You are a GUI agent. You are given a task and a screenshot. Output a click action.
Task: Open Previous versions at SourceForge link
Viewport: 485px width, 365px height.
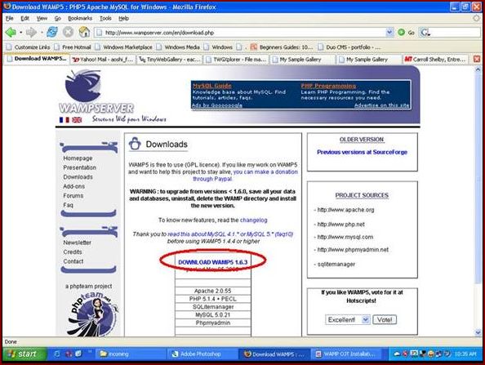(362, 152)
